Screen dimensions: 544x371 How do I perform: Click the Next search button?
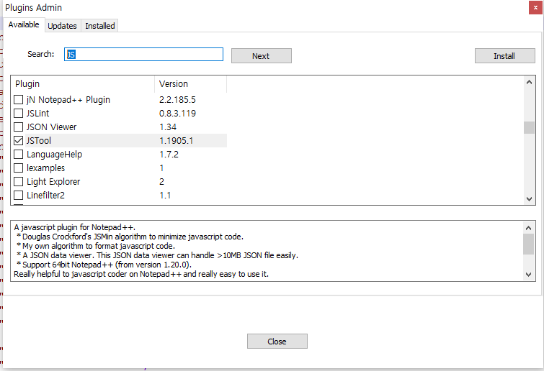pyautogui.click(x=262, y=55)
